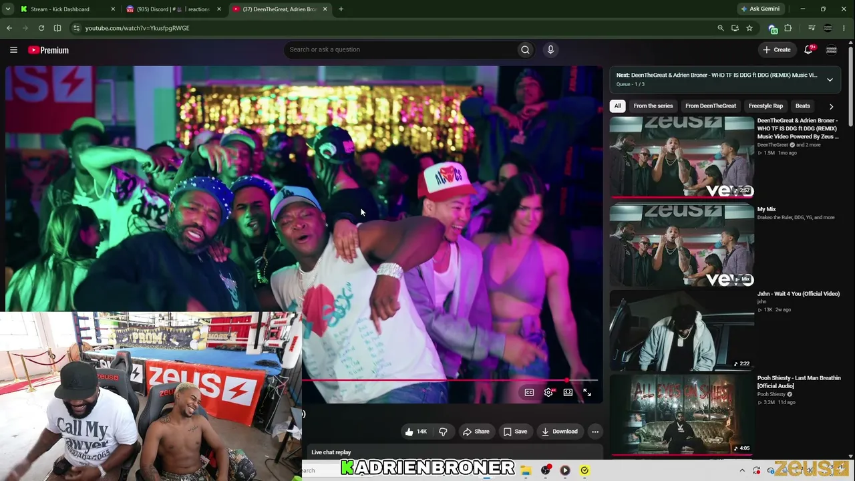Focus the address bar URL
This screenshot has height=481, width=855.
137,28
